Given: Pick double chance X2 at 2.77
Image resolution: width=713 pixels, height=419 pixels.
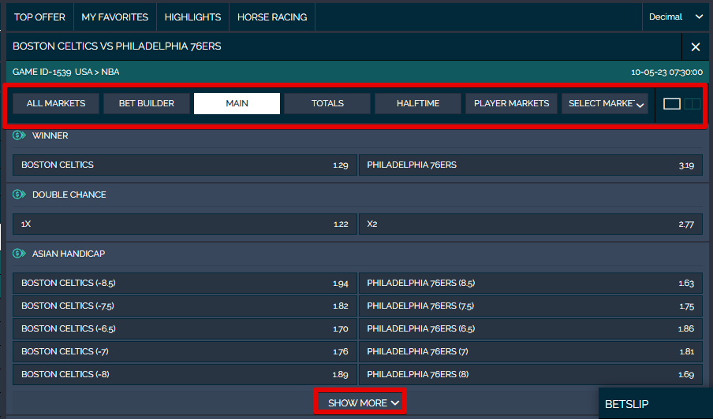Looking at the screenshot, I should point(531,224).
